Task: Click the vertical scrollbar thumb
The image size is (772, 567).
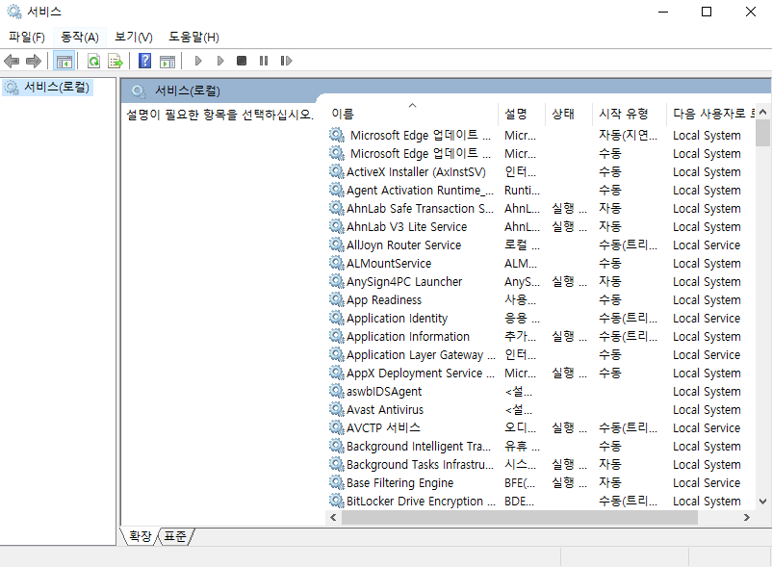Action: pos(762,133)
